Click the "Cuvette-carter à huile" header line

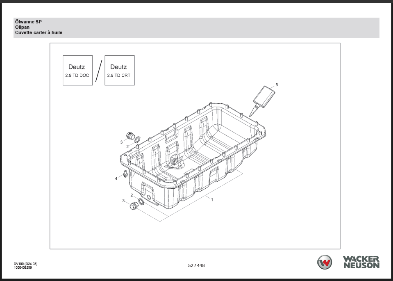39,32
